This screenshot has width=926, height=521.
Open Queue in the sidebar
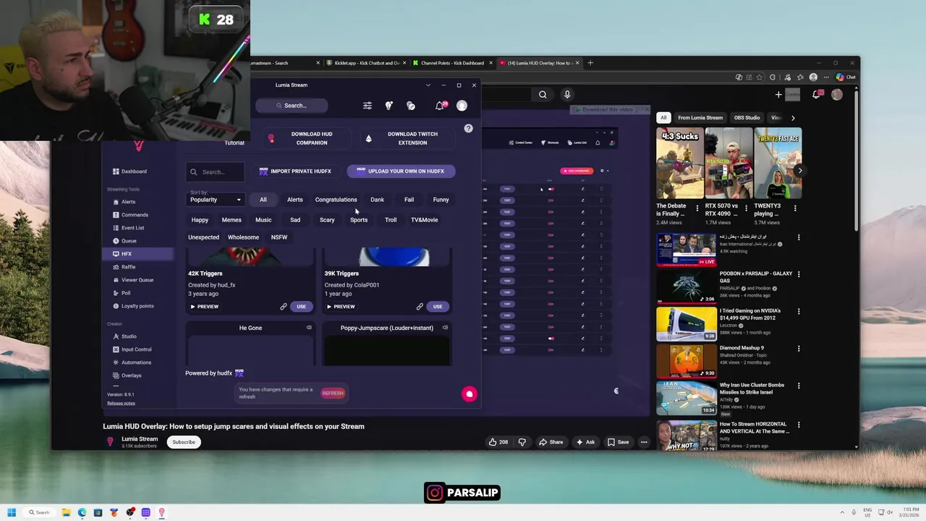(x=124, y=241)
